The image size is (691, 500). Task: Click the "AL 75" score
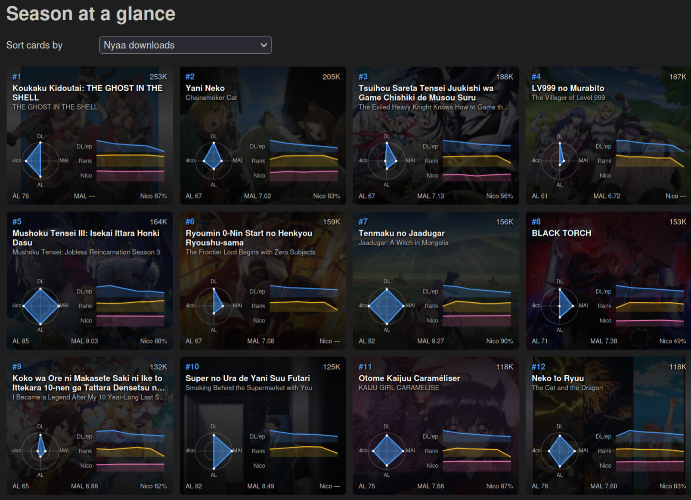coord(367,486)
